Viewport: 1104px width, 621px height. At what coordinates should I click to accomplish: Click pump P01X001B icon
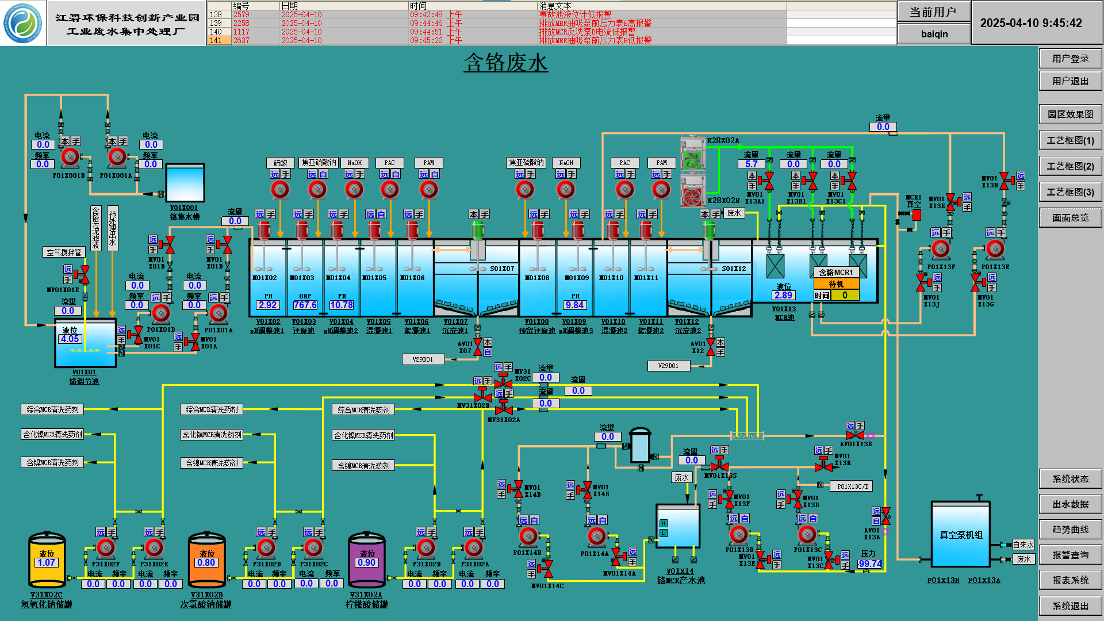[70, 156]
